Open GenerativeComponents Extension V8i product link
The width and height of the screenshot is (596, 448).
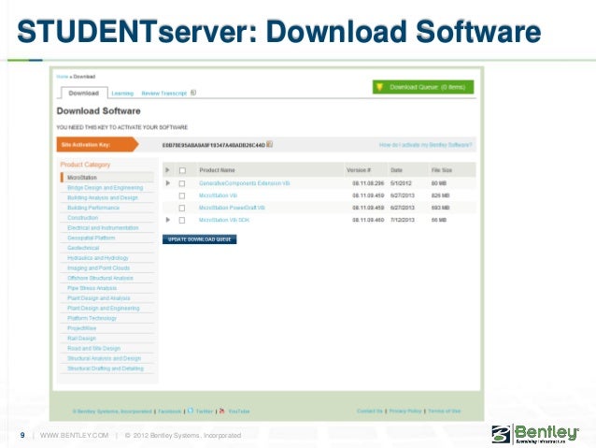pos(245,183)
